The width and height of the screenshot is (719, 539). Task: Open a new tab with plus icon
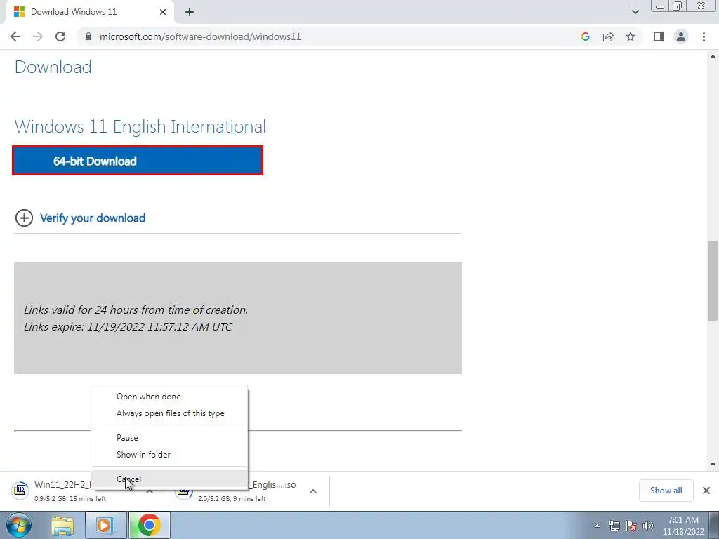(190, 12)
